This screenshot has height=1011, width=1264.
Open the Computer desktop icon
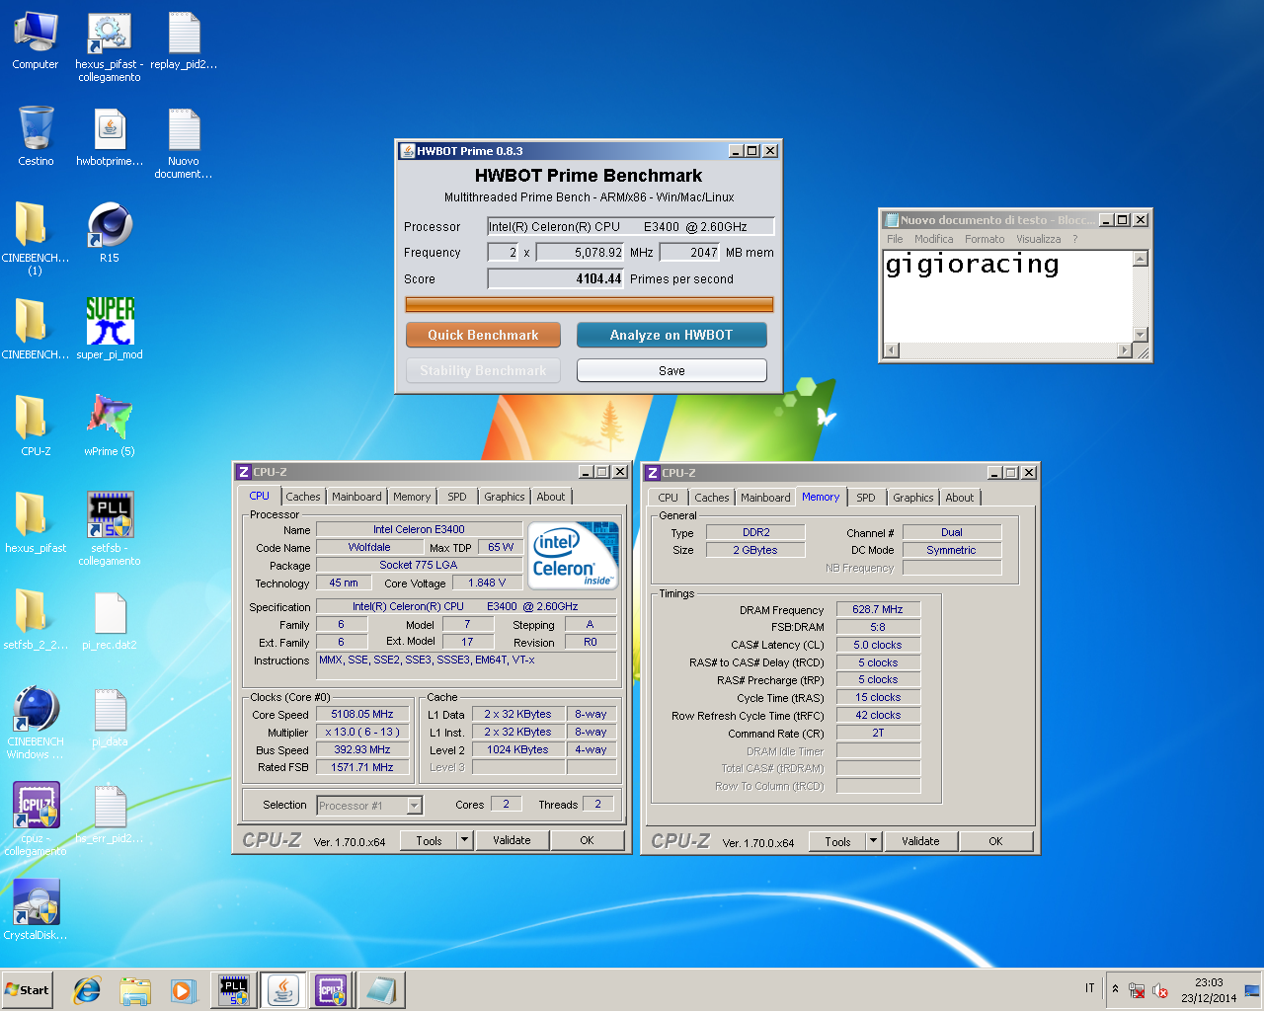tap(36, 41)
